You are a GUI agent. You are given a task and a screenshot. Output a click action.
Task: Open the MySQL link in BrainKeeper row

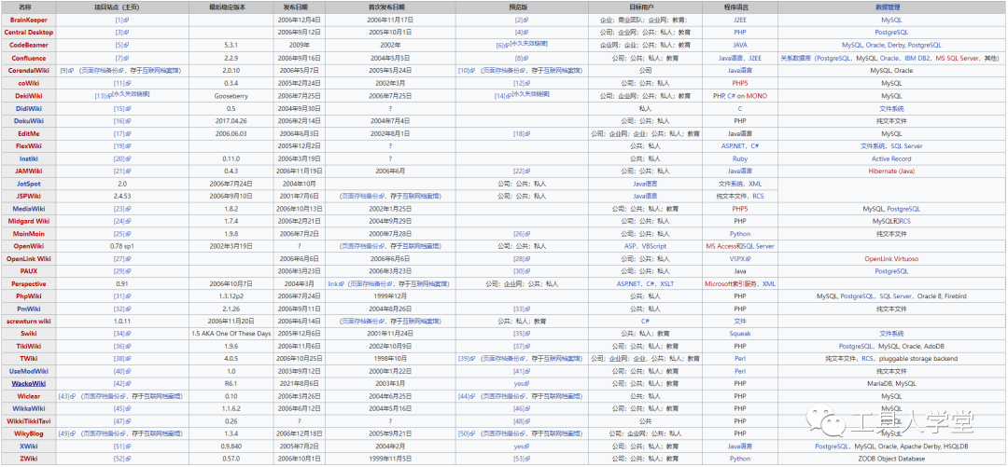pyautogui.click(x=891, y=20)
